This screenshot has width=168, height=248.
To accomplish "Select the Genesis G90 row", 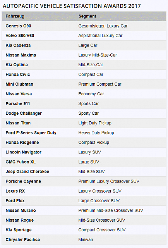I will click(84, 26).
